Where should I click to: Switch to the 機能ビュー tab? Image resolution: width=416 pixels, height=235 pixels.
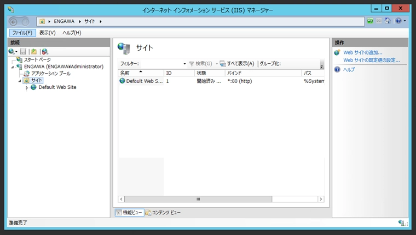tap(130, 213)
